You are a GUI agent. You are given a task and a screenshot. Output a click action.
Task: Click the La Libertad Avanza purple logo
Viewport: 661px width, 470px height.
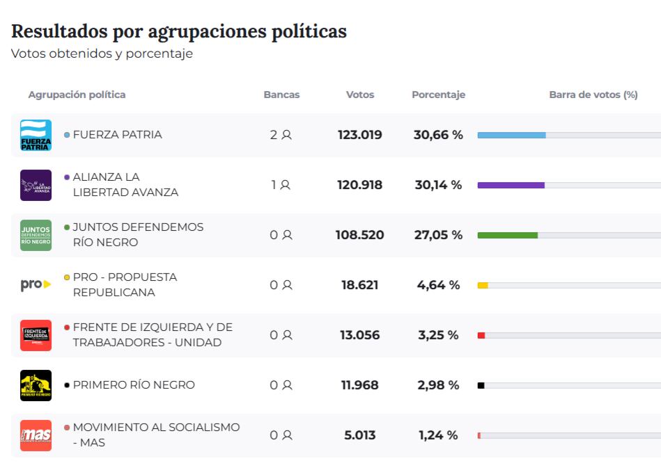[36, 185]
